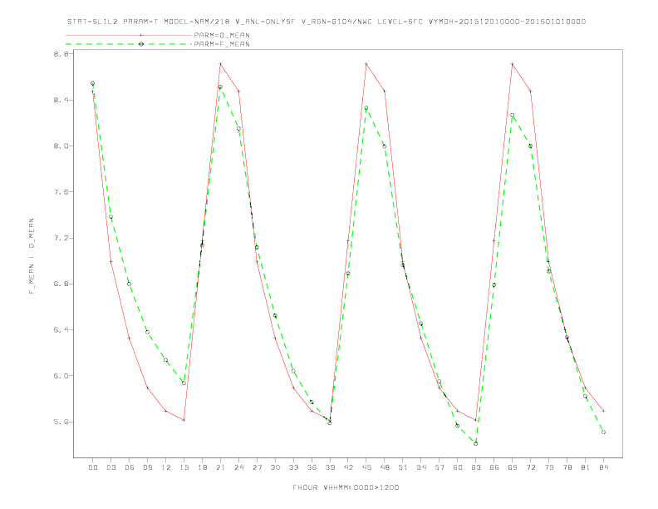The image size is (658, 509).
Task: Click the 8.8 y-axis tick label
Action: tap(61, 54)
